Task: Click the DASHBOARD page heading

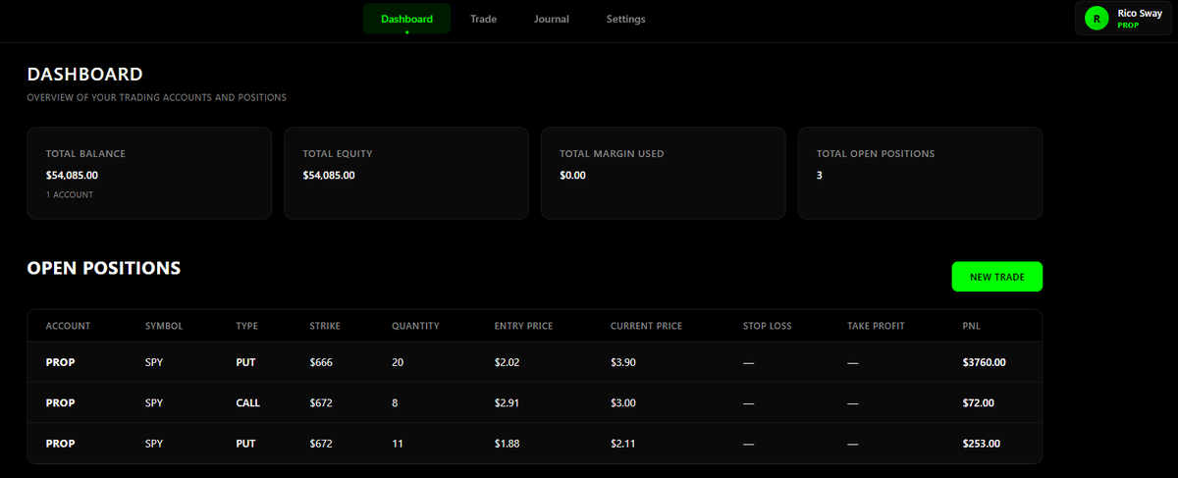Action: point(85,74)
